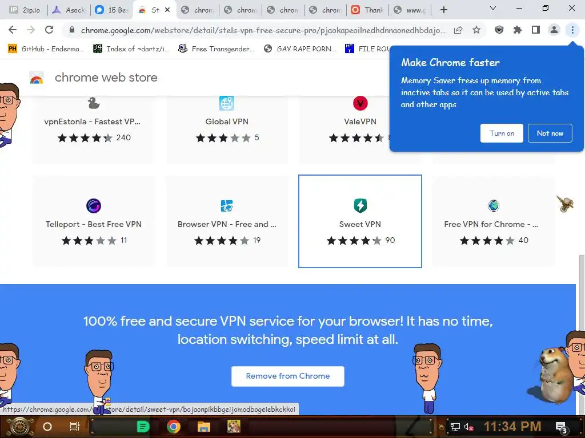Open the Extensions puzzle icon

click(x=518, y=30)
